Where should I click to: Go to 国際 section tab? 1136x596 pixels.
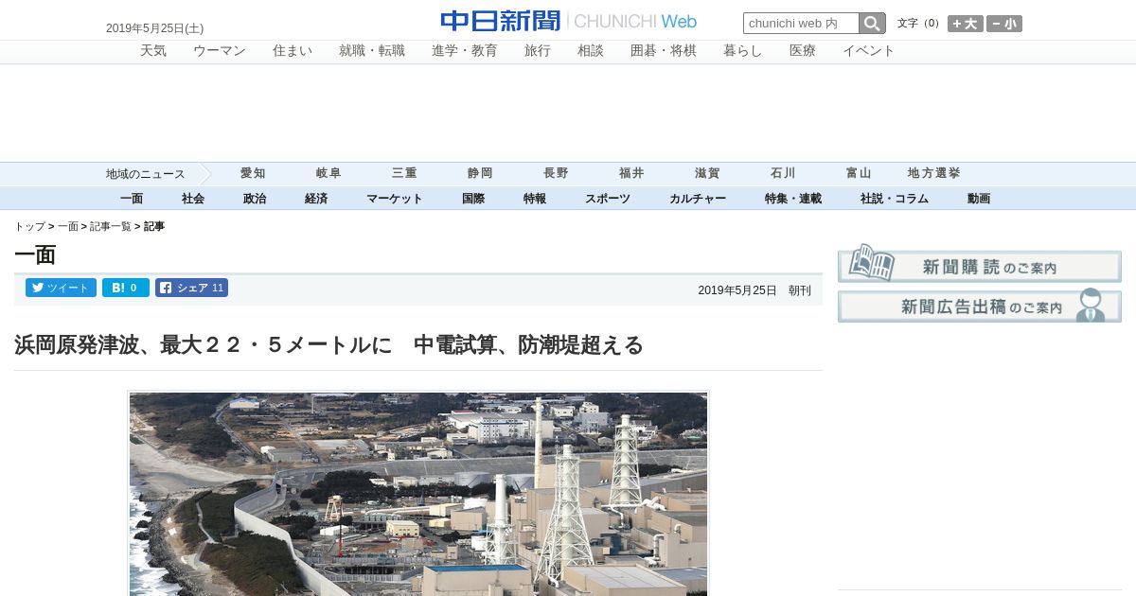(x=473, y=199)
